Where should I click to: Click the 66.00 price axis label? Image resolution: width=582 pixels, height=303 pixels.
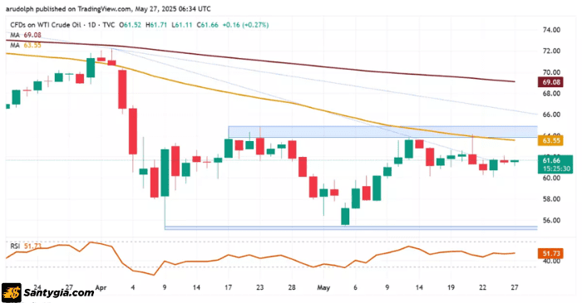click(x=551, y=115)
